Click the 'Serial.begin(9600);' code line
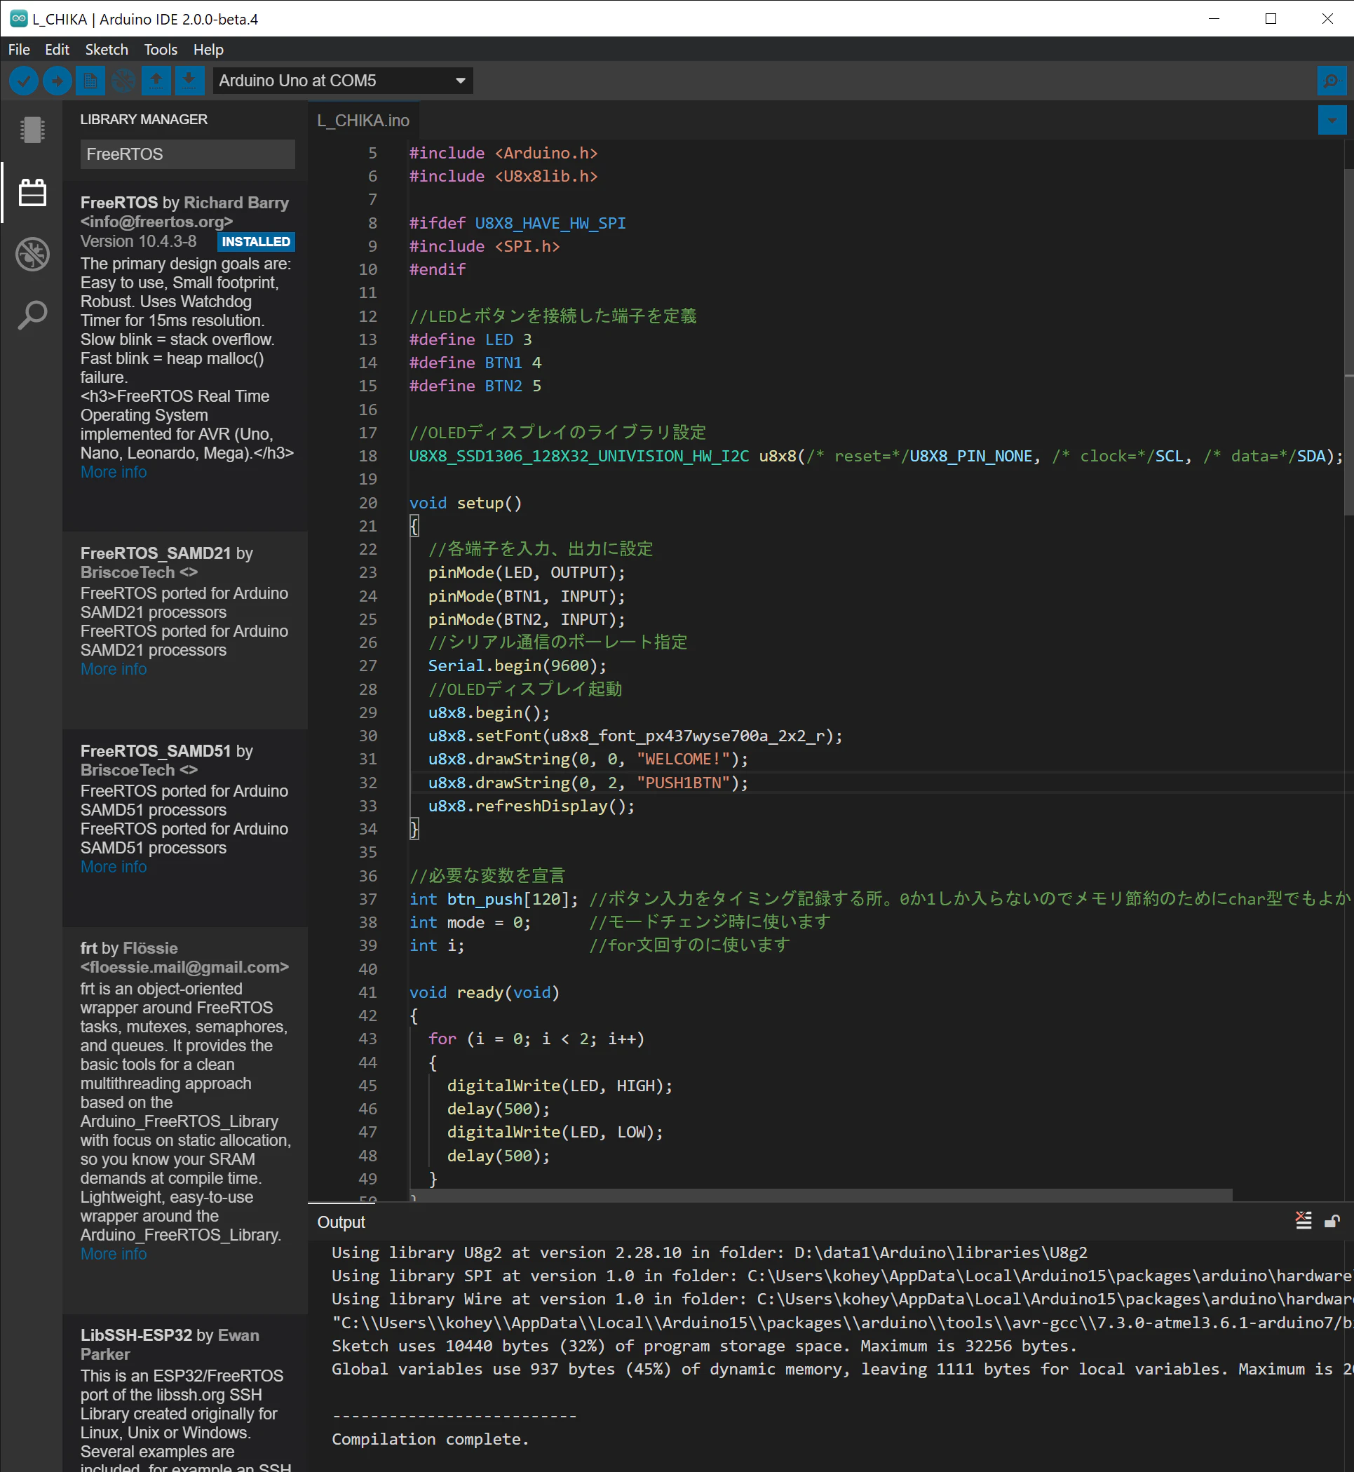The width and height of the screenshot is (1354, 1472). 517,666
